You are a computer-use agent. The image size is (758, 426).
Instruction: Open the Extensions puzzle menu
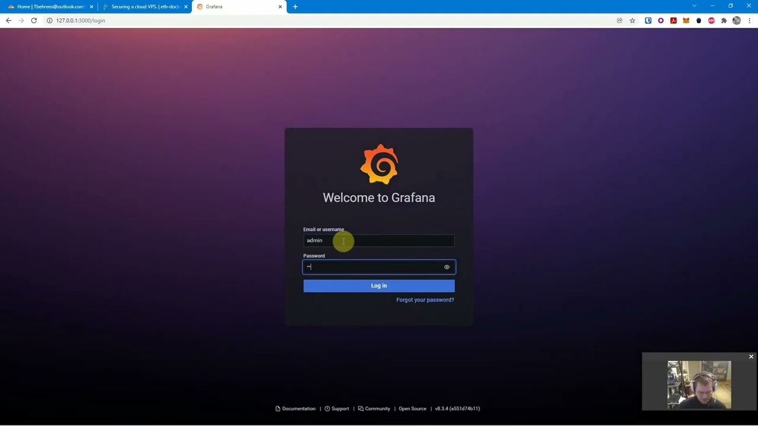[x=724, y=21]
